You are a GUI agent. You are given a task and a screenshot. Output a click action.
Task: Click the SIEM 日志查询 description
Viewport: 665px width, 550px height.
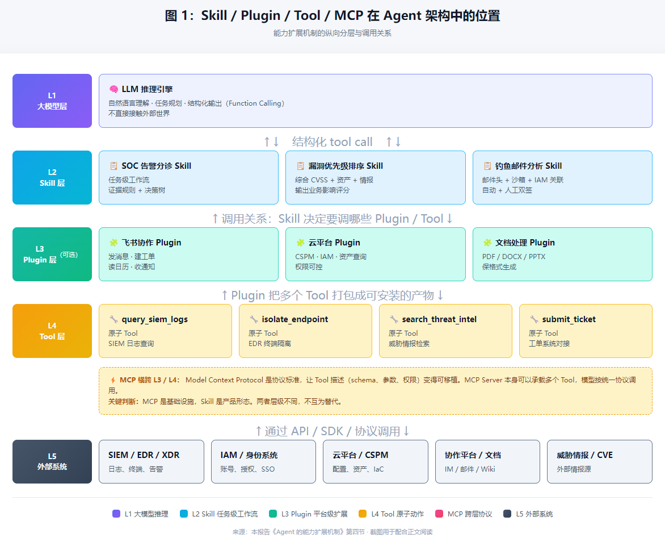click(131, 344)
